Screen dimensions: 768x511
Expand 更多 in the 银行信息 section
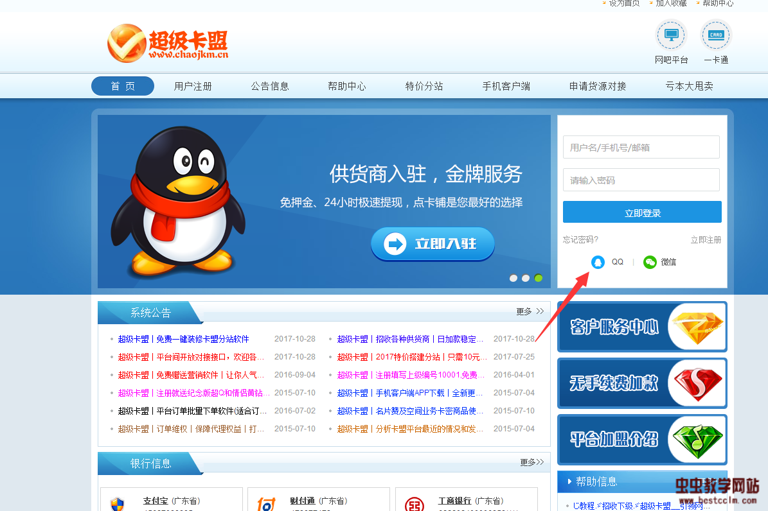pos(532,462)
